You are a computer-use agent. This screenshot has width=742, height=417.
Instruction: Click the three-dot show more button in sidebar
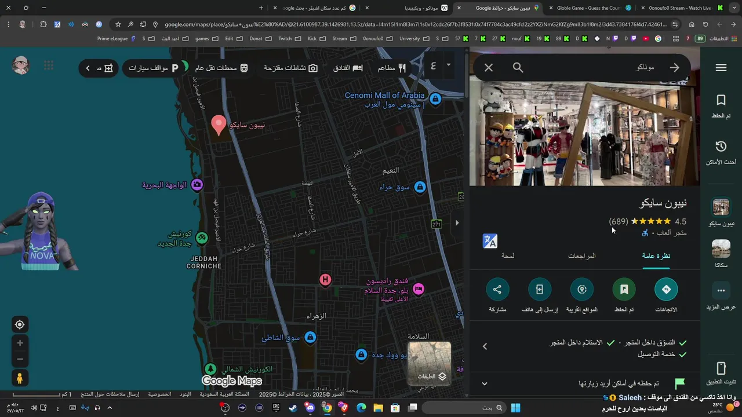721,291
